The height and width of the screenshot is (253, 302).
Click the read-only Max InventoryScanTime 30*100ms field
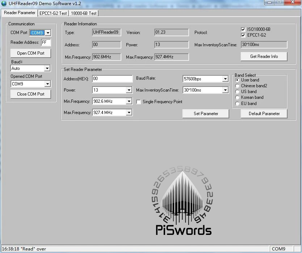point(264,45)
